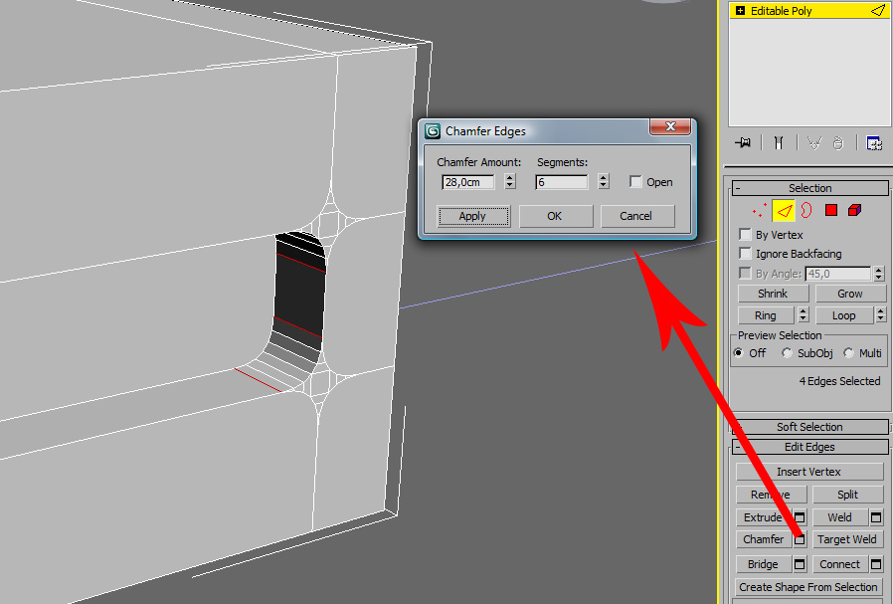893x604 pixels.
Task: Click Insert Vertex button
Action: 809,472
